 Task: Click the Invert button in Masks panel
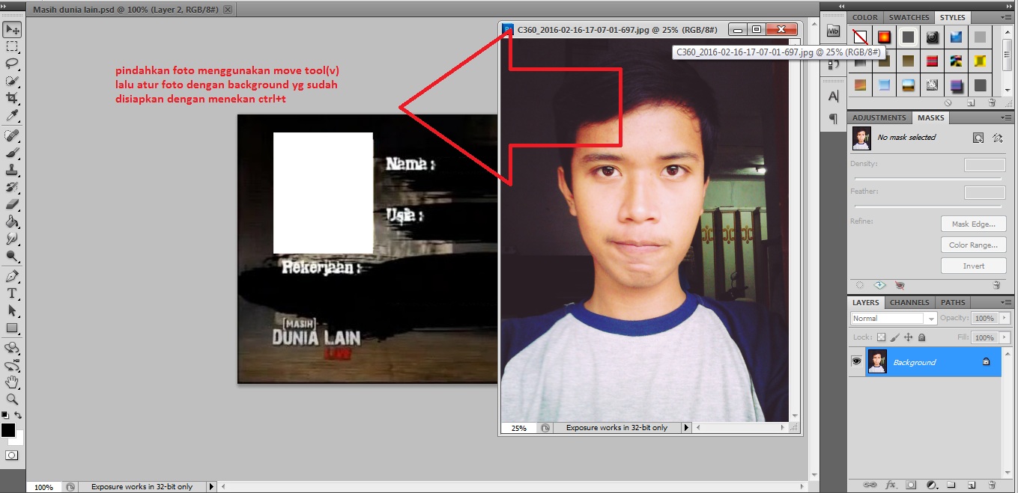tap(973, 265)
